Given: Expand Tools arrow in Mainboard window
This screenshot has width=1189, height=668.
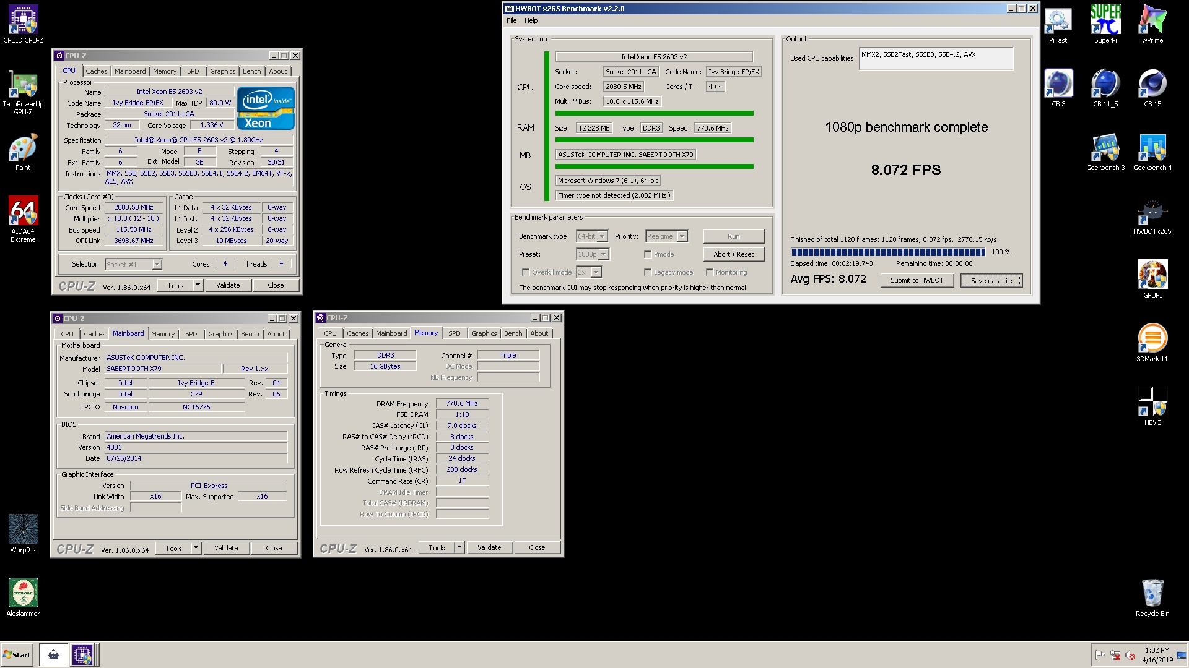Looking at the screenshot, I should pyautogui.click(x=196, y=548).
